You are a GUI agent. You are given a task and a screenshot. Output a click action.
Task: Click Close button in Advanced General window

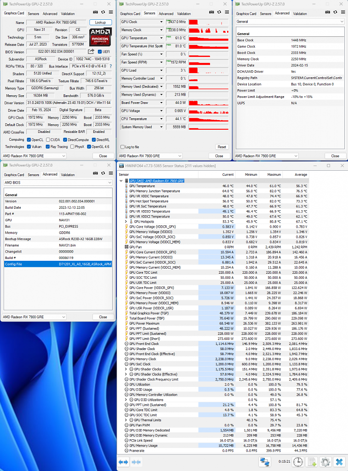335,156
